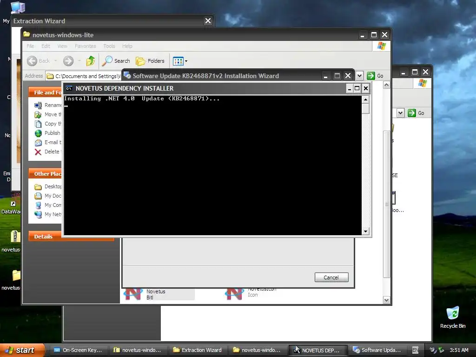This screenshot has height=357, width=476.
Task: Open the console window system menu icon
Action: (x=69, y=88)
